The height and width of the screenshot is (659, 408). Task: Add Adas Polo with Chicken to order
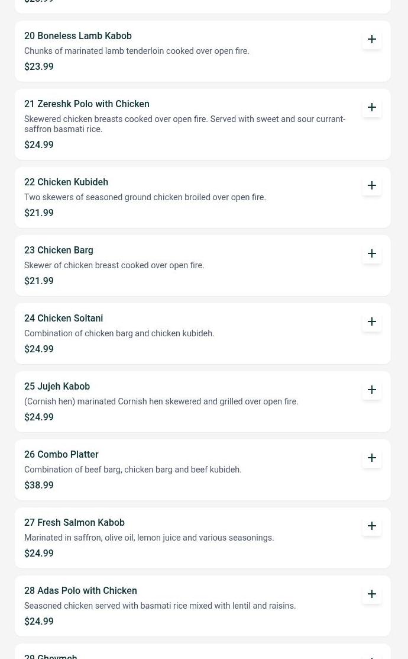coord(372,594)
